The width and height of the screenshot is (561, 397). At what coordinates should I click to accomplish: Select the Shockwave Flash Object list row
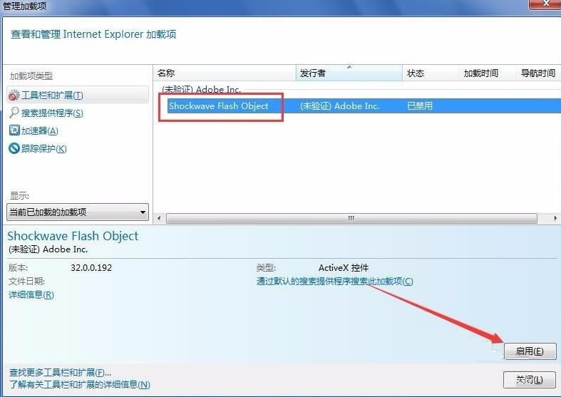pyautogui.click(x=364, y=106)
